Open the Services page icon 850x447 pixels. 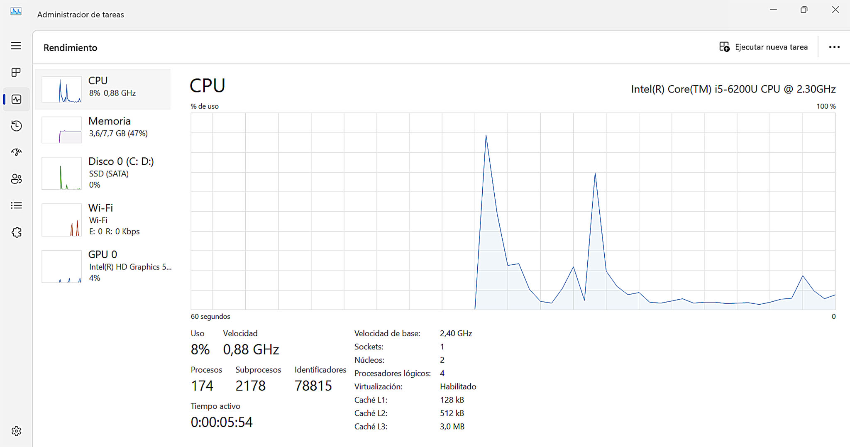16,232
